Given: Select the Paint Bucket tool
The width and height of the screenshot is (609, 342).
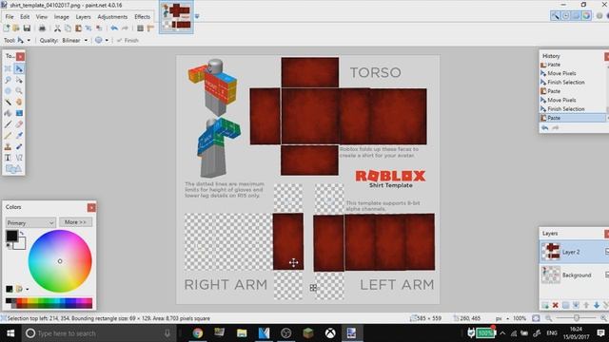Looking at the screenshot, I should tap(8, 113).
